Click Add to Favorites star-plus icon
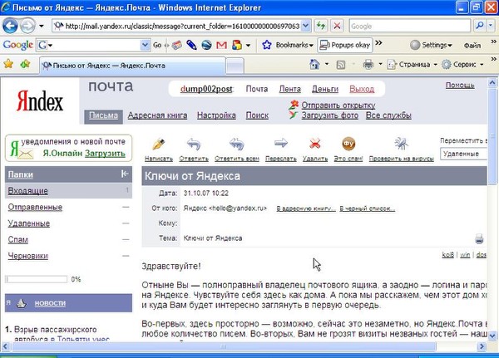499x358 pixels. coord(25,64)
